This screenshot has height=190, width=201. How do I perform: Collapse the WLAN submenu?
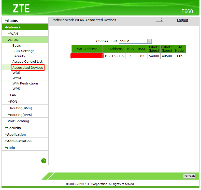click(13, 40)
